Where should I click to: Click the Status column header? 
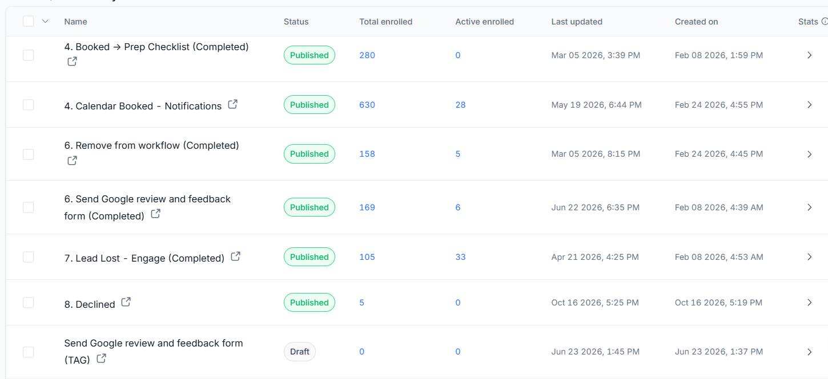[296, 22]
